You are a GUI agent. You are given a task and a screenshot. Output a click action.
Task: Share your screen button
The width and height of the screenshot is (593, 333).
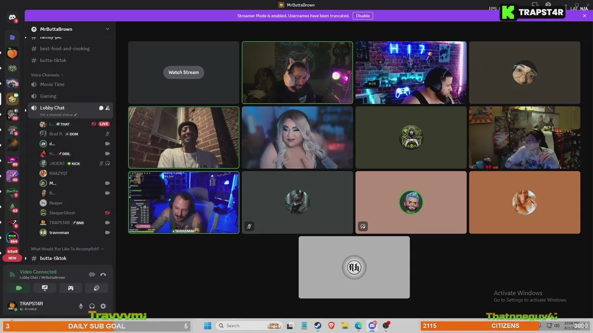(44, 288)
